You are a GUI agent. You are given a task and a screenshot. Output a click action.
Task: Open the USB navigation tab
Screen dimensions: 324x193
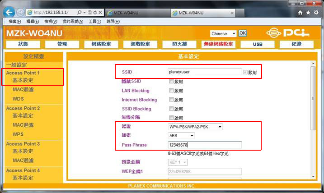[x=258, y=44]
